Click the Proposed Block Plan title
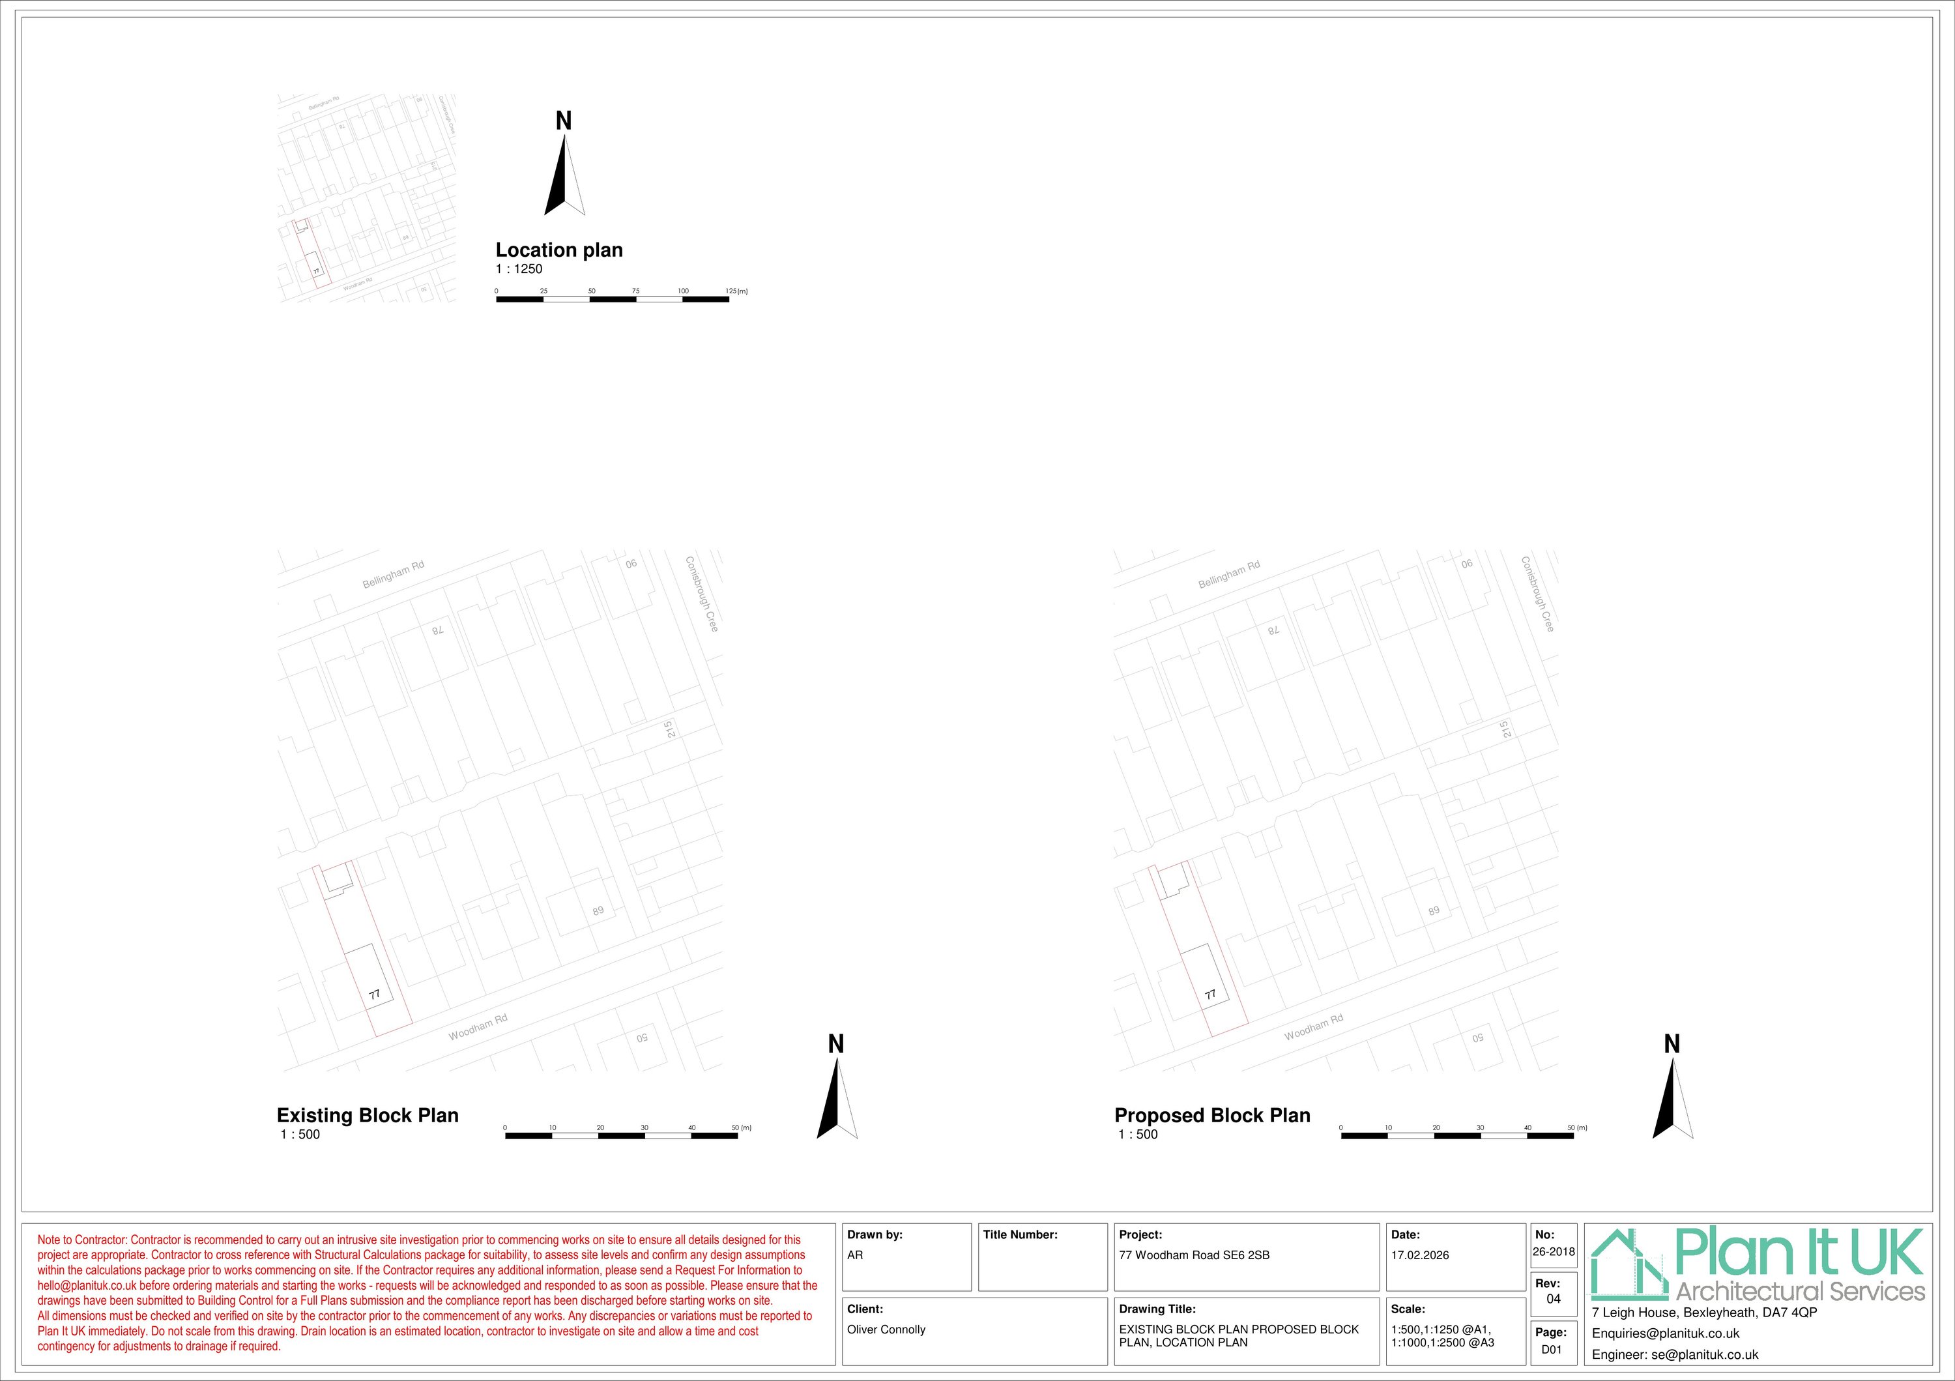 tap(1211, 1115)
